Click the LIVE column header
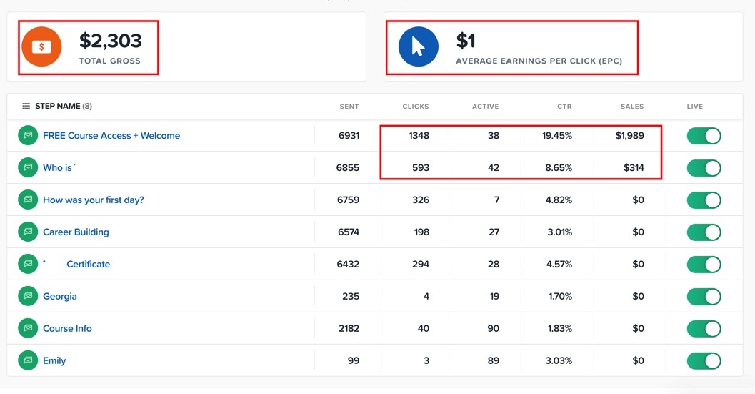This screenshot has width=755, height=394. (695, 107)
